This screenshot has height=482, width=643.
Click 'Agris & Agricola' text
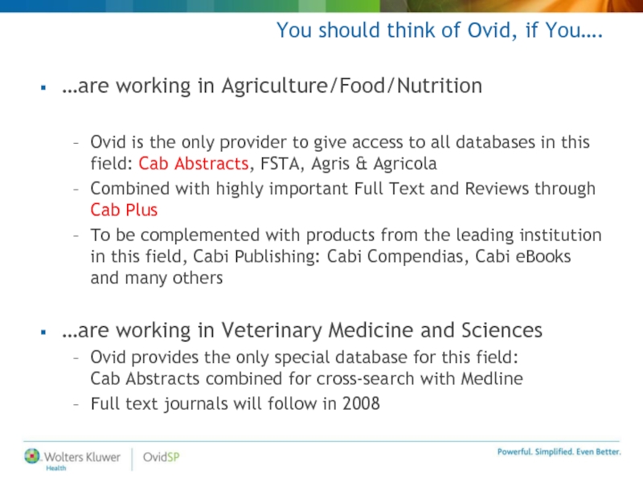pyautogui.click(x=374, y=164)
